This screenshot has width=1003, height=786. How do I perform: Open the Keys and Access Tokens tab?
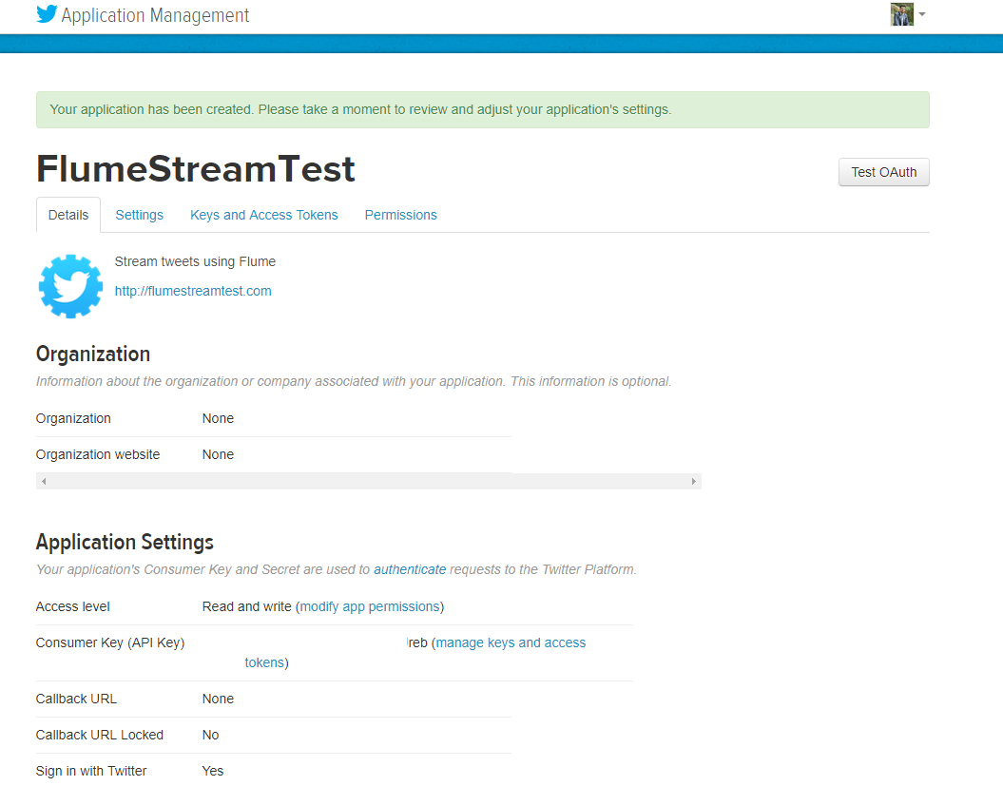[x=263, y=215]
